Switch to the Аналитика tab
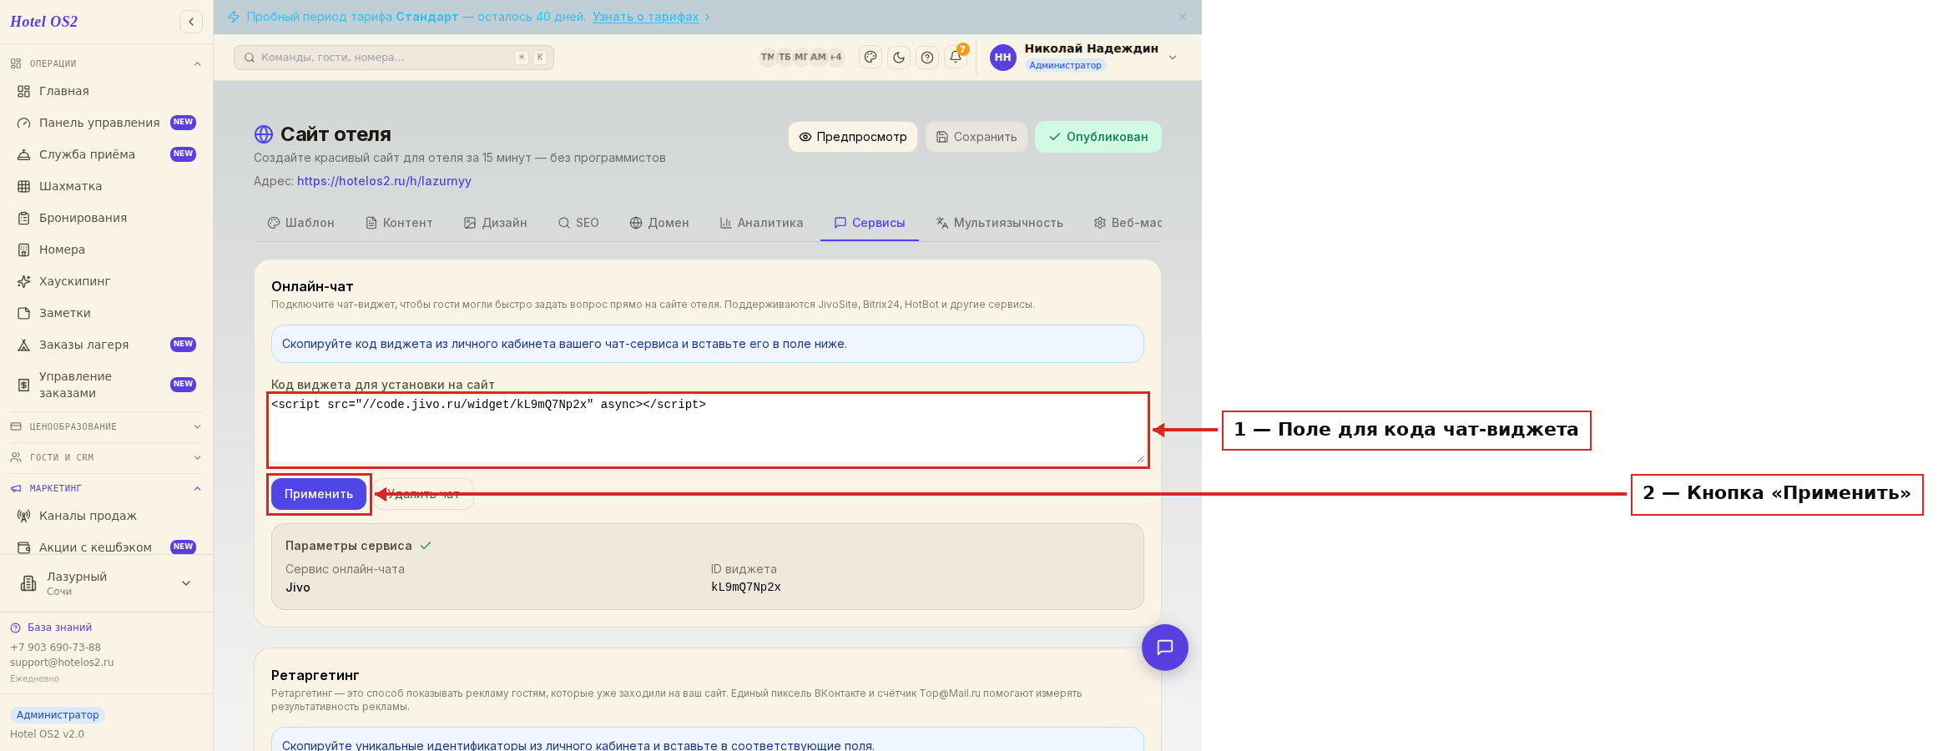This screenshot has width=1943, height=751. tap(761, 223)
